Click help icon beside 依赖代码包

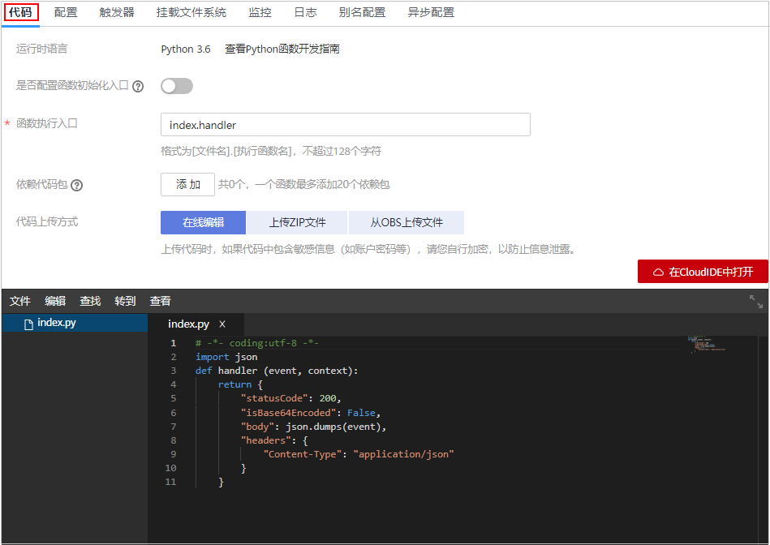click(76, 185)
